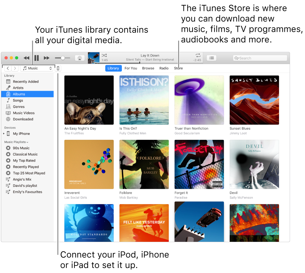
Task: Select Songs in the sidebar
Action: pos(27,100)
